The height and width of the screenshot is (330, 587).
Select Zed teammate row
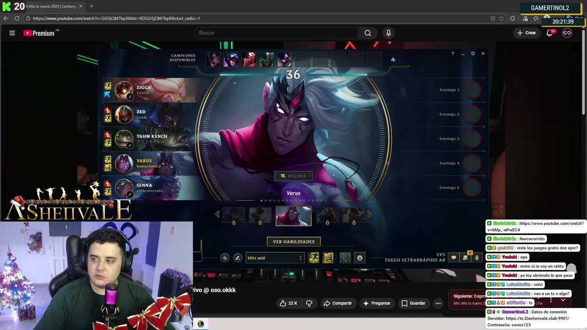pos(151,114)
